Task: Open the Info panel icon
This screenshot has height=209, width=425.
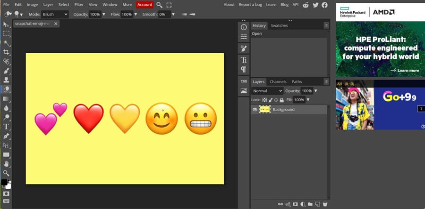Action: (244, 27)
